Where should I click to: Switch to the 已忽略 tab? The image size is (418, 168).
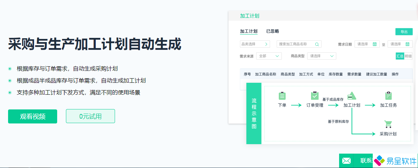[x=272, y=31]
